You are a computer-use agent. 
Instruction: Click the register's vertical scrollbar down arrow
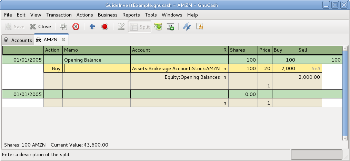(x=345, y=138)
